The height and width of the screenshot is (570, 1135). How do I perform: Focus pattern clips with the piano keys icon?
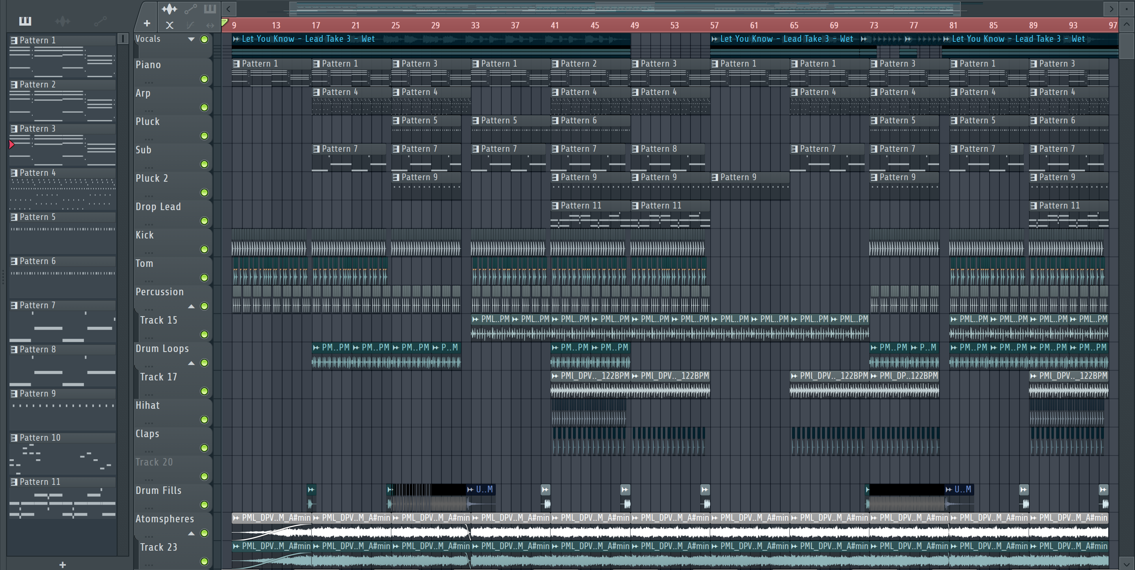[x=210, y=9]
